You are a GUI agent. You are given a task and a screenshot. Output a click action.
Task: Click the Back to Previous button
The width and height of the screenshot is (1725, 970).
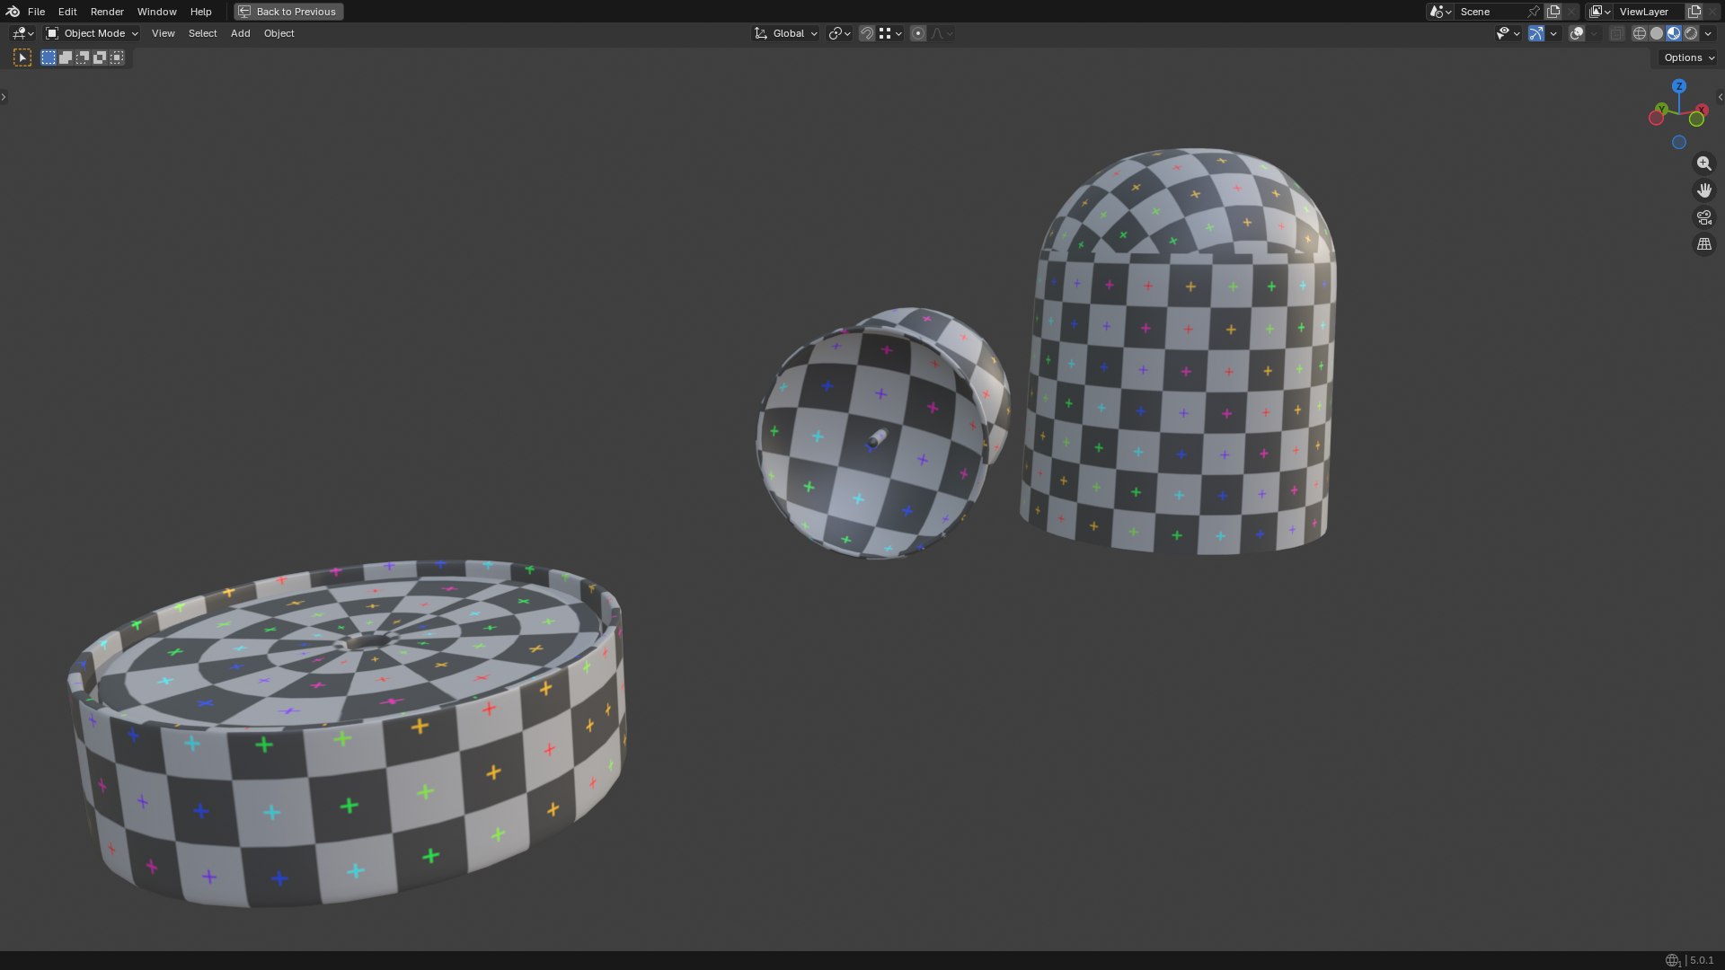point(288,12)
